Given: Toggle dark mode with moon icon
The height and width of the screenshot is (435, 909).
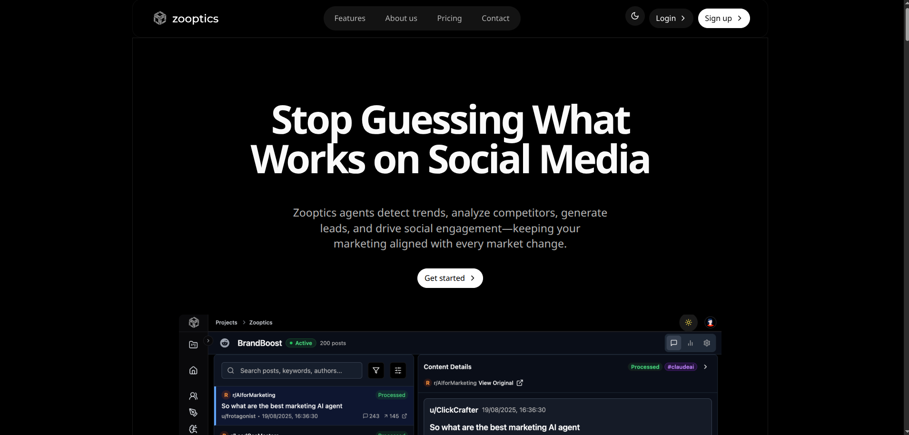Looking at the screenshot, I should [635, 16].
